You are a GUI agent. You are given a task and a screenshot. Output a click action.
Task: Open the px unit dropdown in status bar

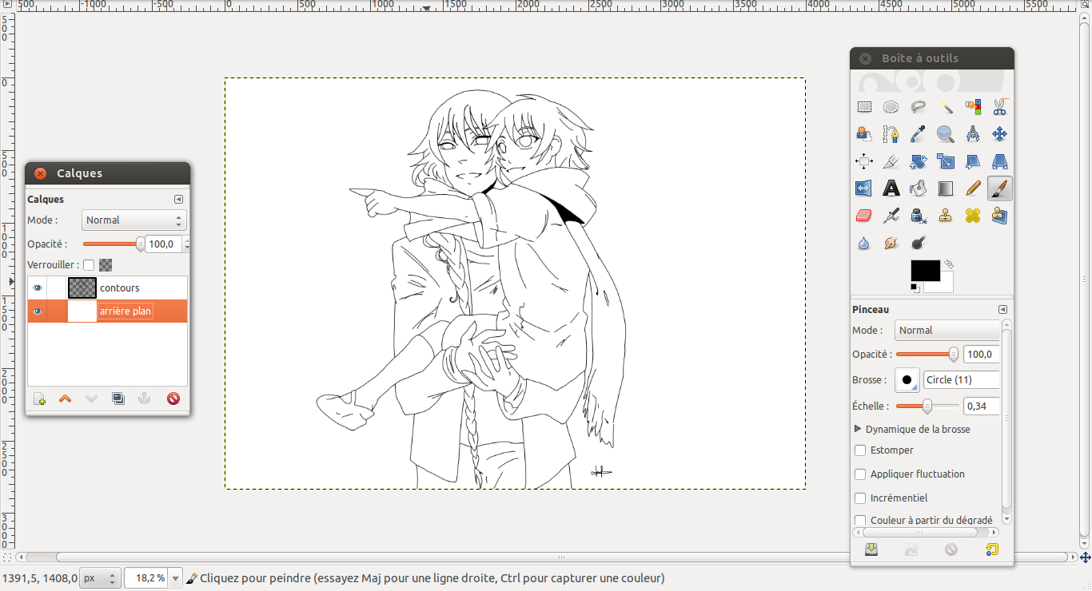click(101, 577)
